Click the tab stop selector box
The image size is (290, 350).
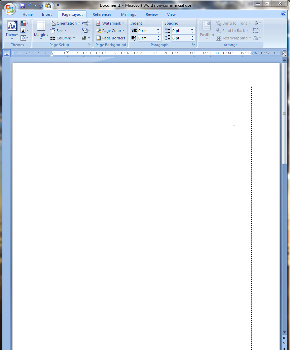pyautogui.click(x=6, y=53)
